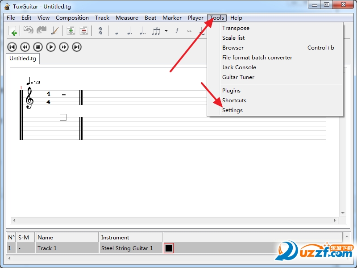The width and height of the screenshot is (357, 268).
Task: Expand the tuplet dropdown arrow
Action: click(x=166, y=31)
